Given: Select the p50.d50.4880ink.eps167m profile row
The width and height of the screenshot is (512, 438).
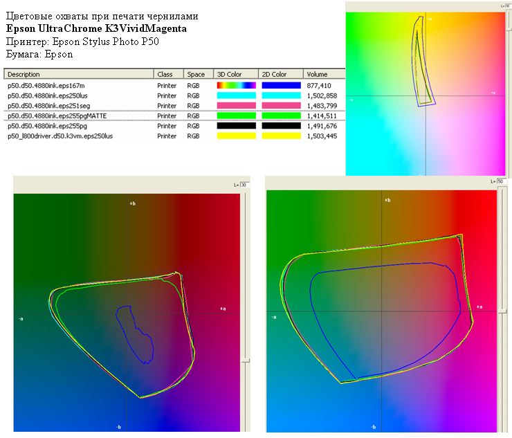Looking at the screenshot, I should (174, 86).
